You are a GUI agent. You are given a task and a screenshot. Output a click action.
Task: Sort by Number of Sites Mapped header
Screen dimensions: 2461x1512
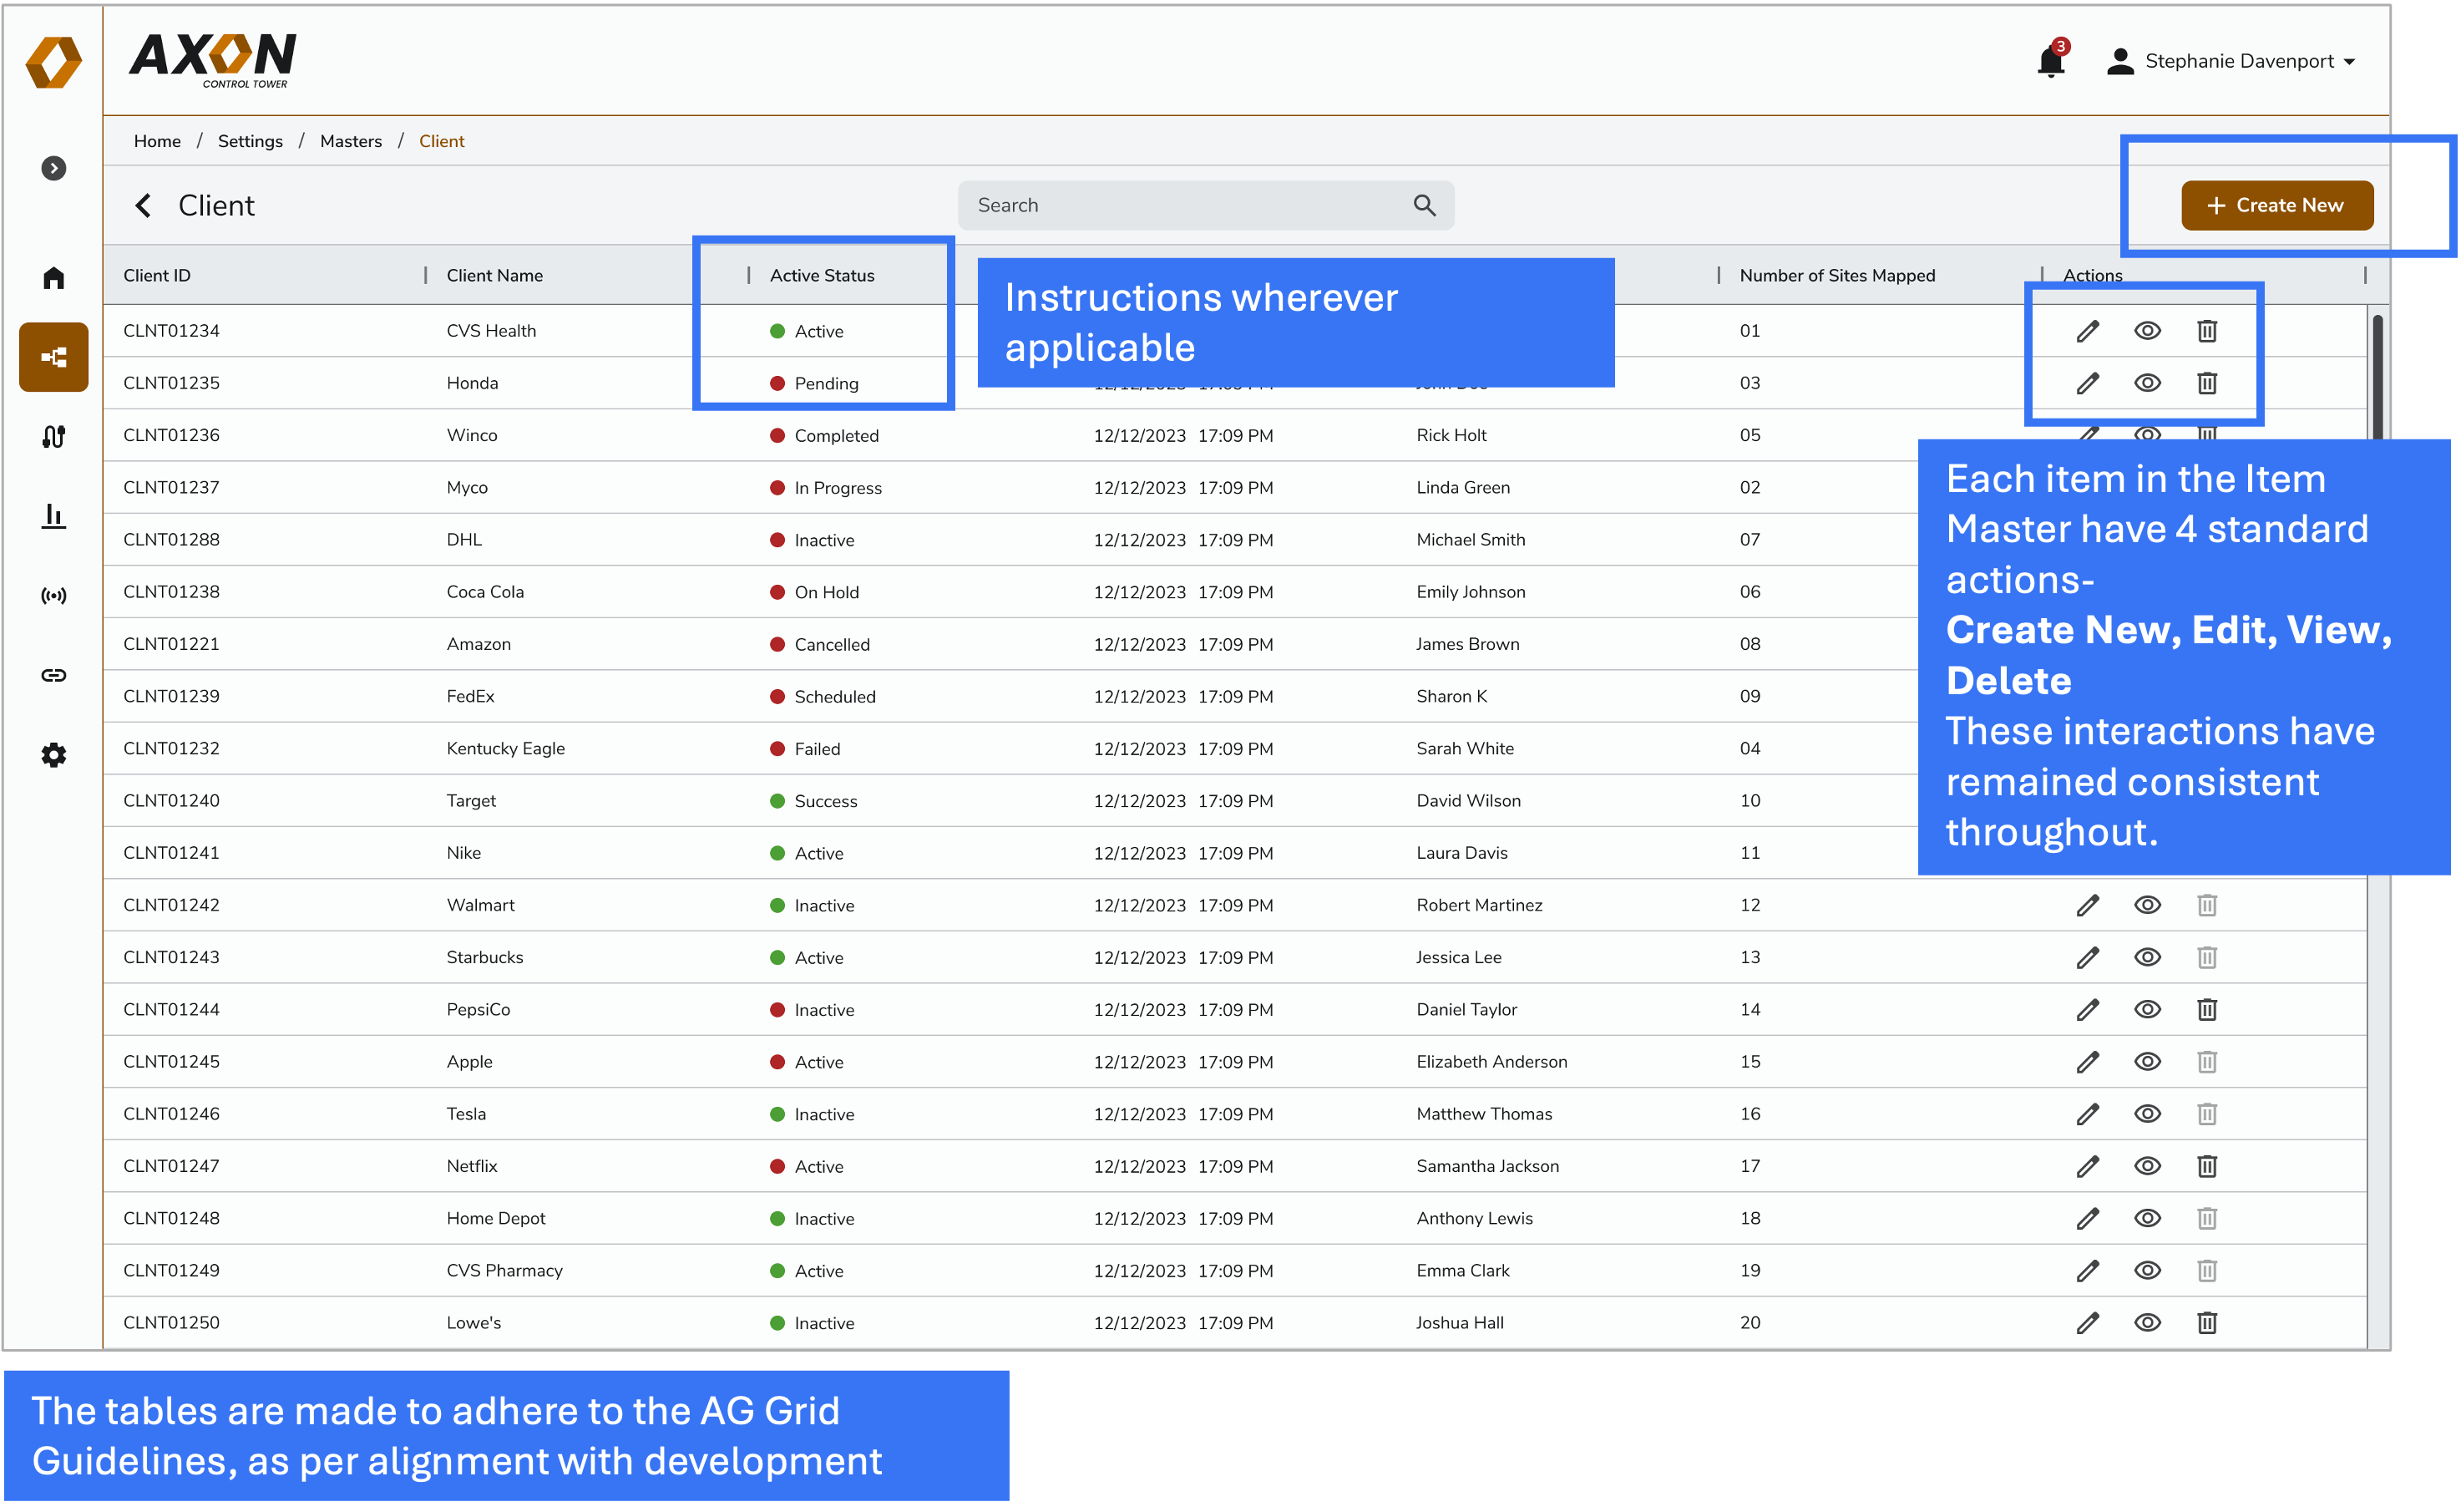1837,275
